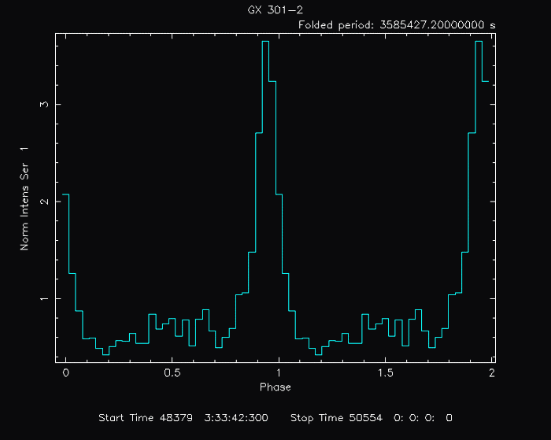Screen dimensions: 551x440
Task: Click the y-axis tick label 1
Action: coord(47,299)
